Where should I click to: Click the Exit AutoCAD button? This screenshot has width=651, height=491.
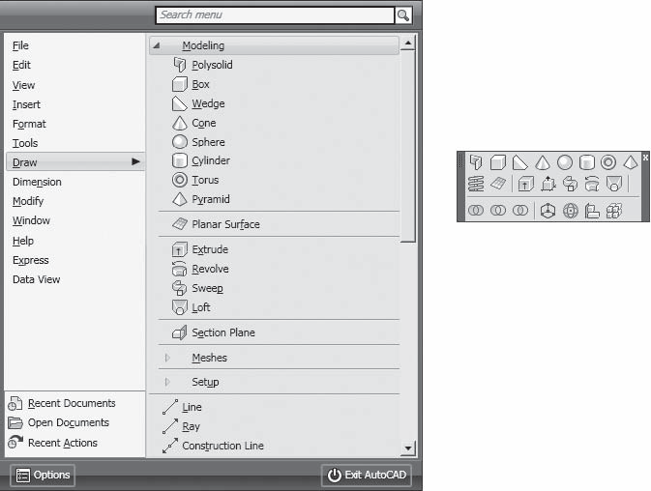367,475
